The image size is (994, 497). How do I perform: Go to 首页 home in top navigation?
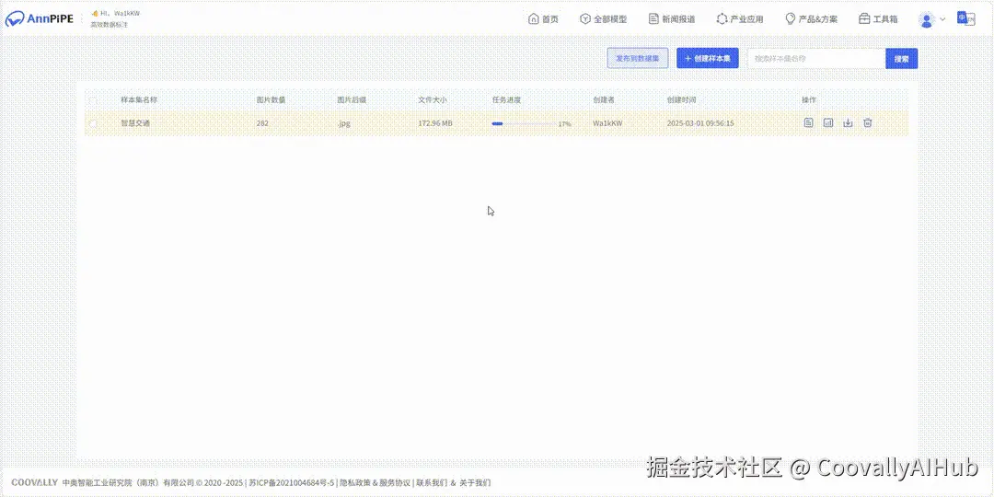click(x=543, y=19)
